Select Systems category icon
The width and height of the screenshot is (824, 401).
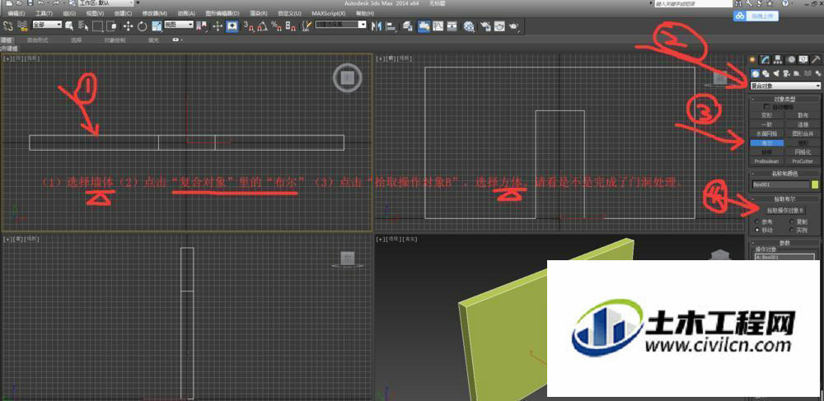point(818,73)
